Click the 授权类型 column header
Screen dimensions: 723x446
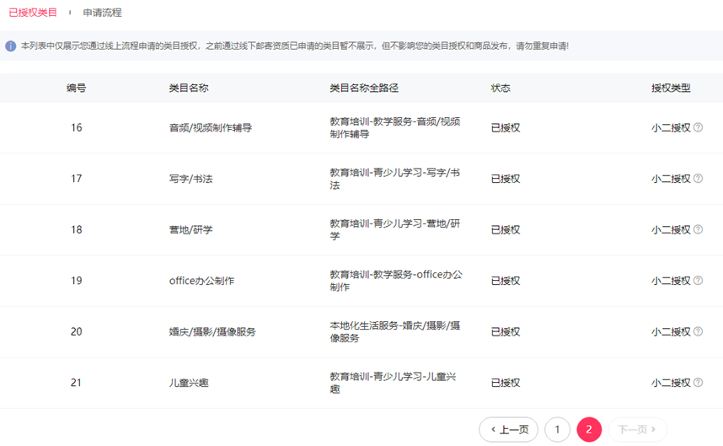(x=671, y=88)
